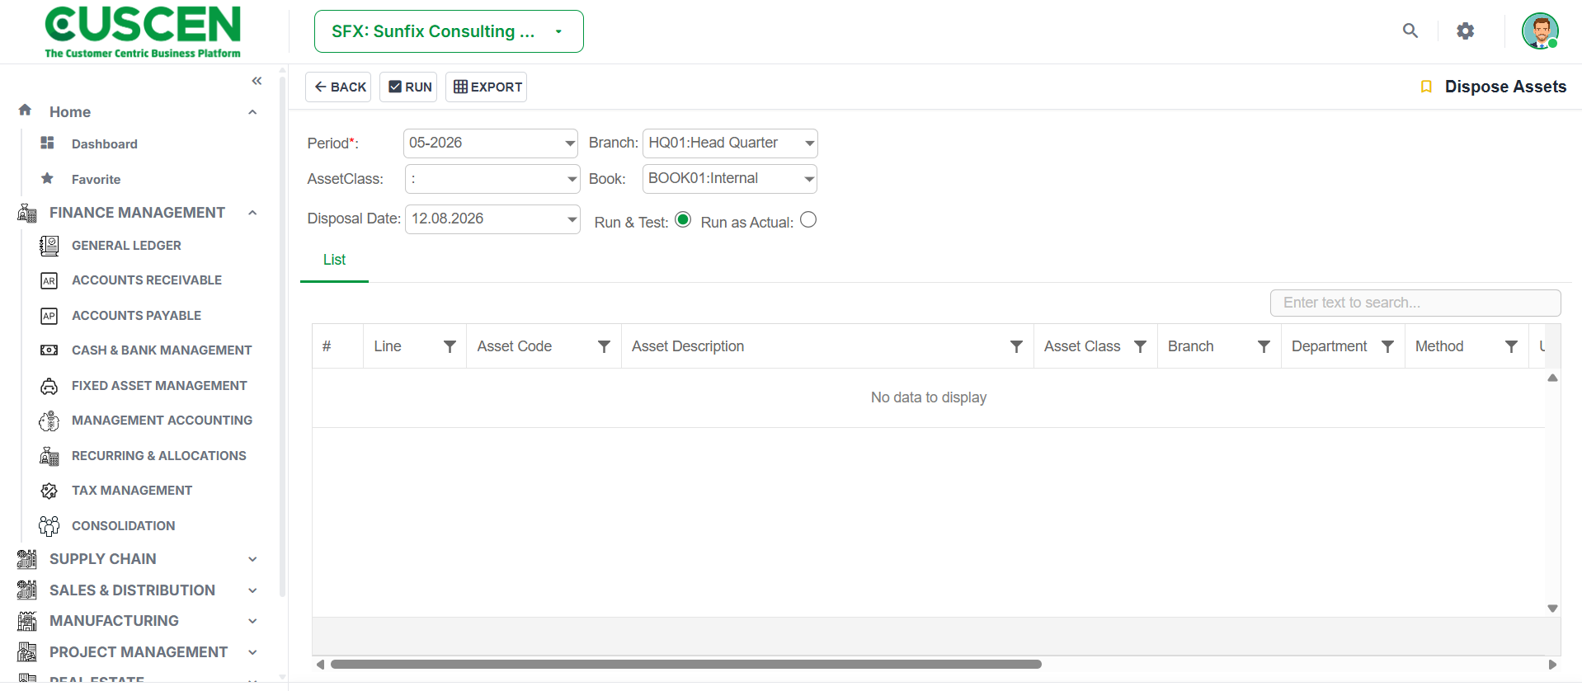Click the RUN button

[x=408, y=87]
